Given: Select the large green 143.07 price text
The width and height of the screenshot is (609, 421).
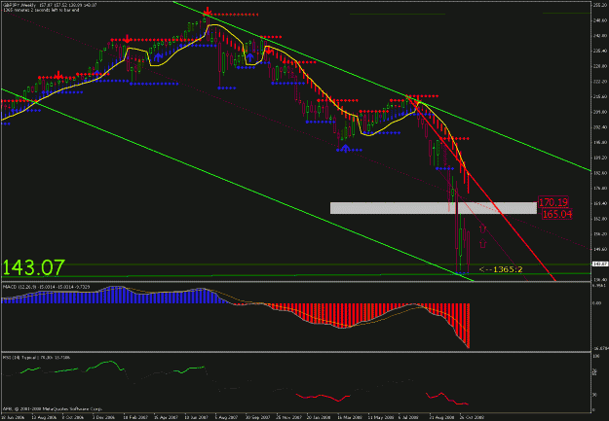Looking at the screenshot, I should pos(33,267).
